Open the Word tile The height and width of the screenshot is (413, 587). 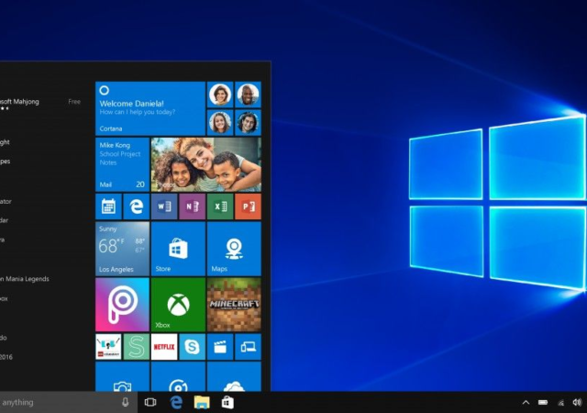click(x=164, y=206)
